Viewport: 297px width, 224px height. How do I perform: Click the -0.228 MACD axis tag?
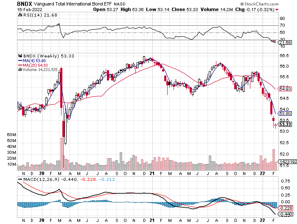point(285,208)
